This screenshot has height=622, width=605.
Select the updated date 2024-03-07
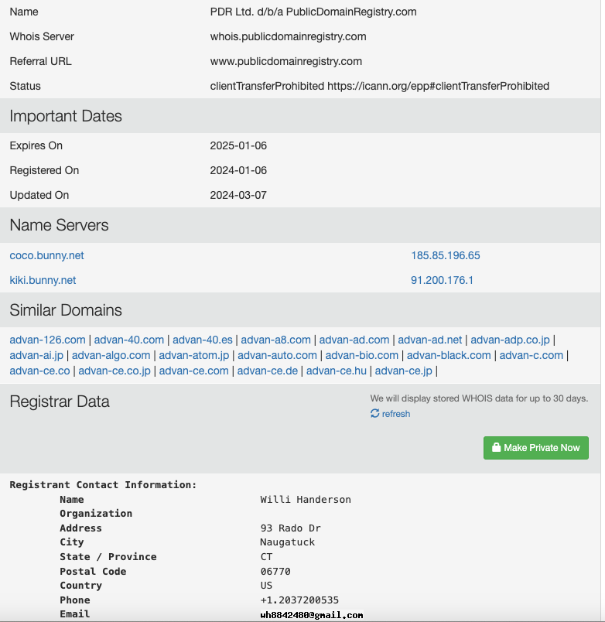point(238,195)
